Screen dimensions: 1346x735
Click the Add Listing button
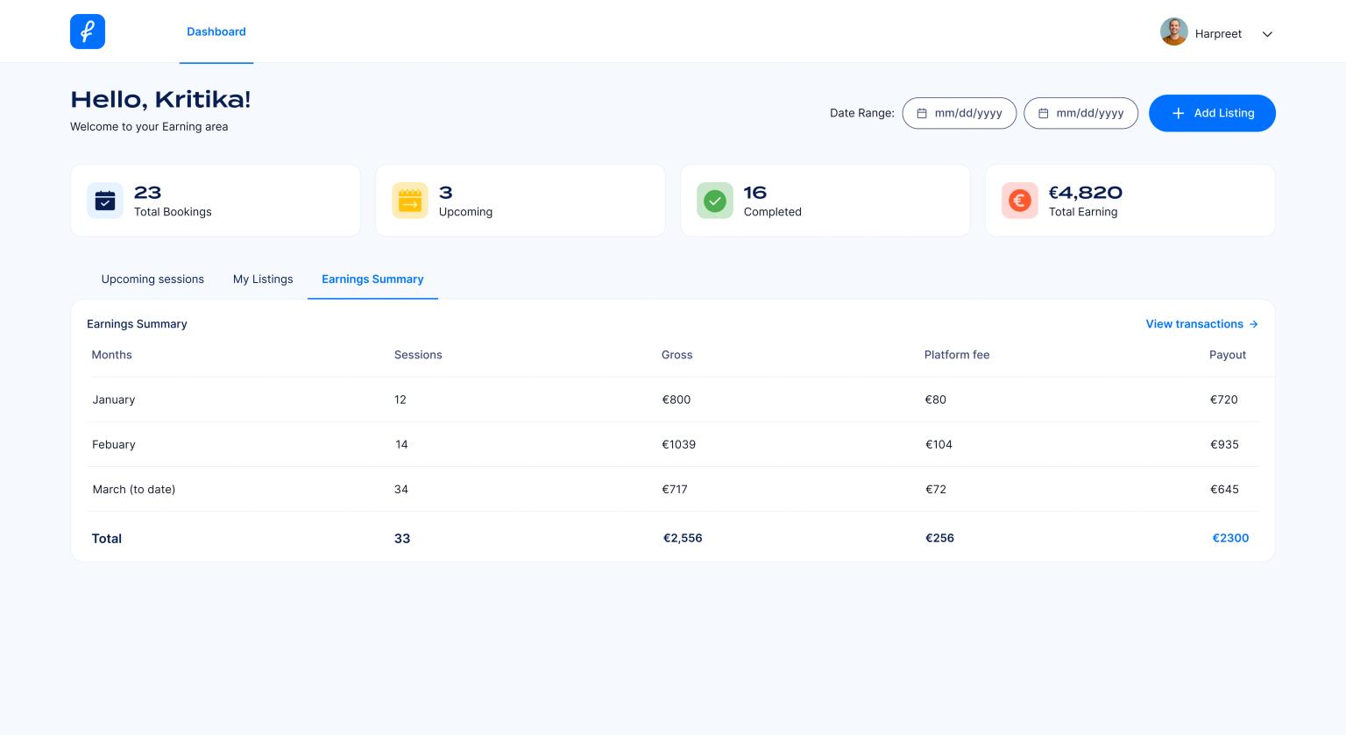point(1212,113)
